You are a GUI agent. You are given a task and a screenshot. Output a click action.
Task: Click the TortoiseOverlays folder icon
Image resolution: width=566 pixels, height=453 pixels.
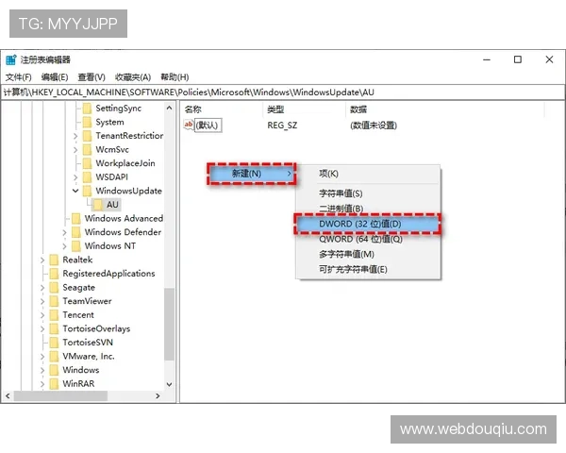(54, 328)
